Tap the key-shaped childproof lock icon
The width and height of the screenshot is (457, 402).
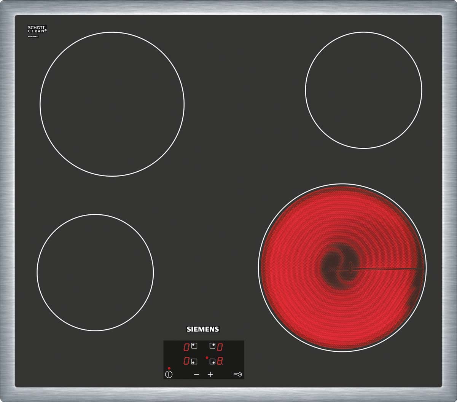pyautogui.click(x=237, y=375)
